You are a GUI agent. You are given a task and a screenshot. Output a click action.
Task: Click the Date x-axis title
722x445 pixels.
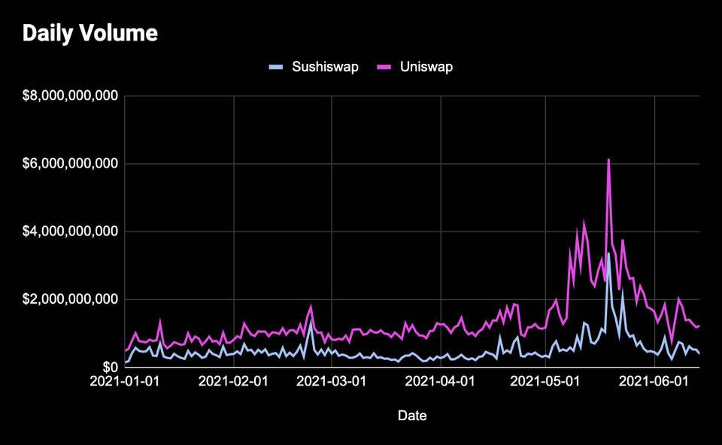click(412, 416)
